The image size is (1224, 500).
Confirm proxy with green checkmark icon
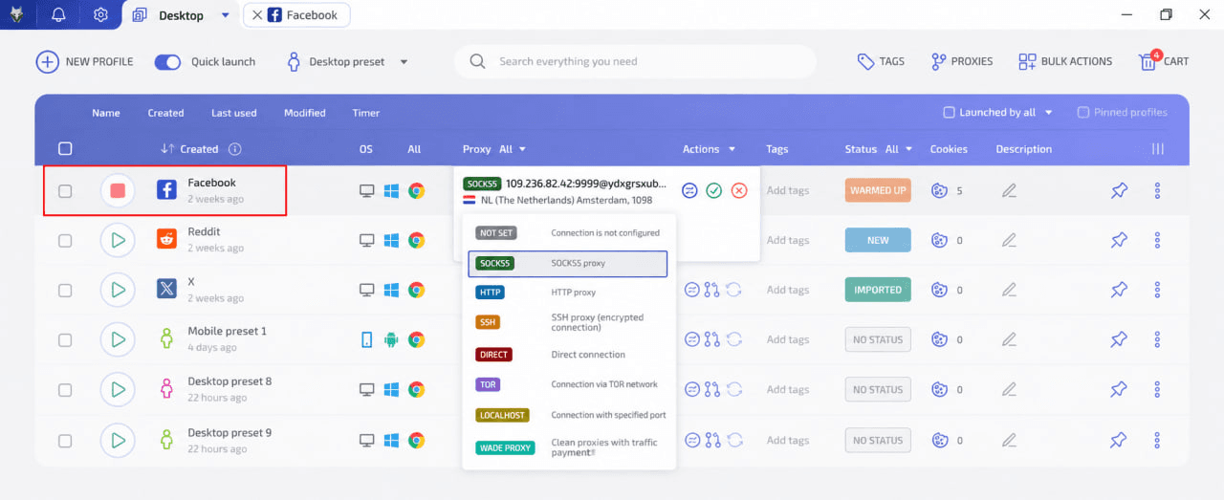pyautogui.click(x=714, y=190)
